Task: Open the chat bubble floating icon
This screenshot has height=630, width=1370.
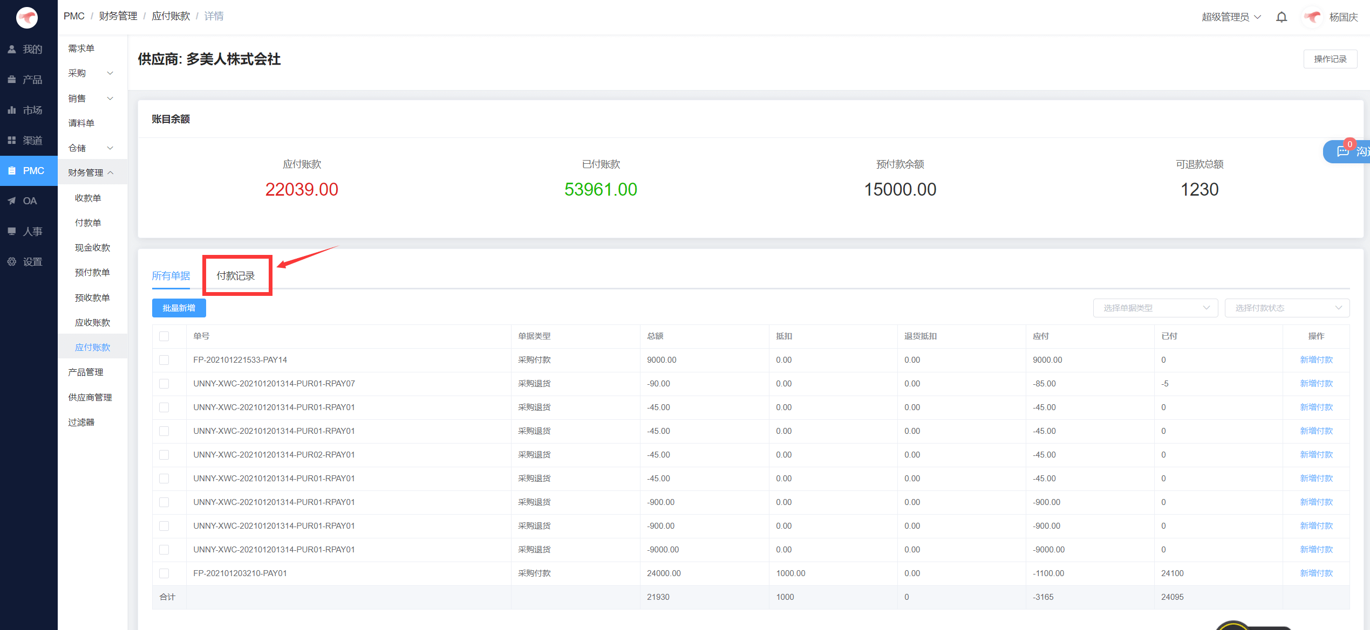Action: coord(1342,151)
